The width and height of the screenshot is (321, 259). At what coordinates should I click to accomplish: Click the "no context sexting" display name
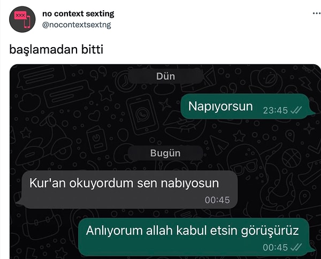coord(78,13)
